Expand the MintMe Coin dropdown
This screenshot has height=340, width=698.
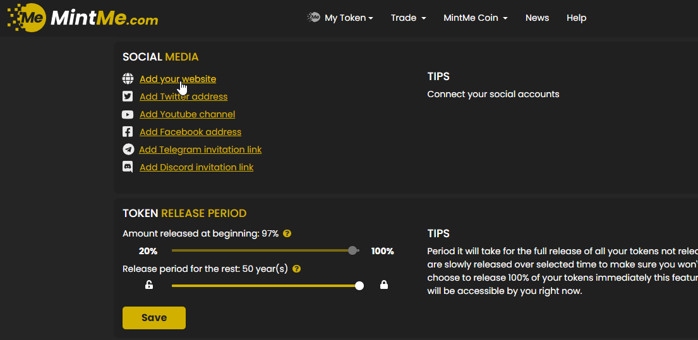tap(476, 18)
